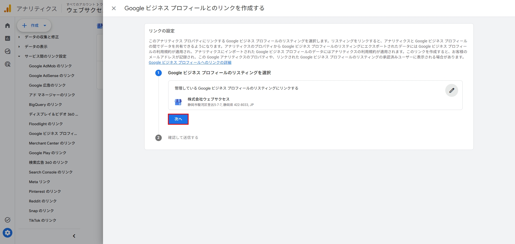Open ディスプレイ＆ビデオ 360 link item
Screen dimensions: 515x244
point(54,114)
